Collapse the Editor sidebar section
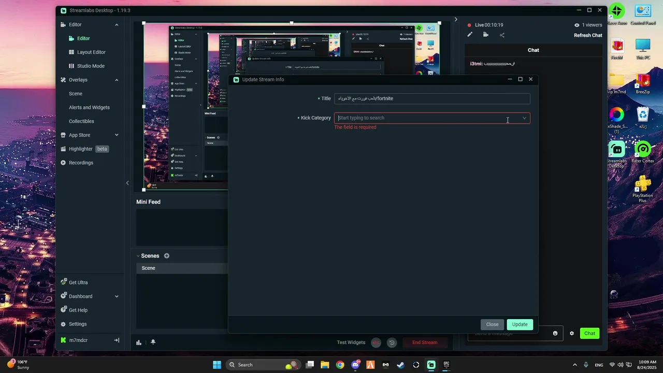 coord(117,25)
